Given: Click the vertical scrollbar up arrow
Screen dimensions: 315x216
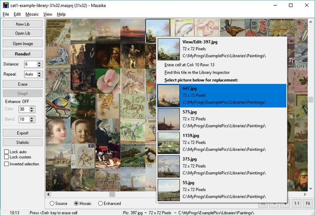Looking at the screenshot, I should click(310, 22).
